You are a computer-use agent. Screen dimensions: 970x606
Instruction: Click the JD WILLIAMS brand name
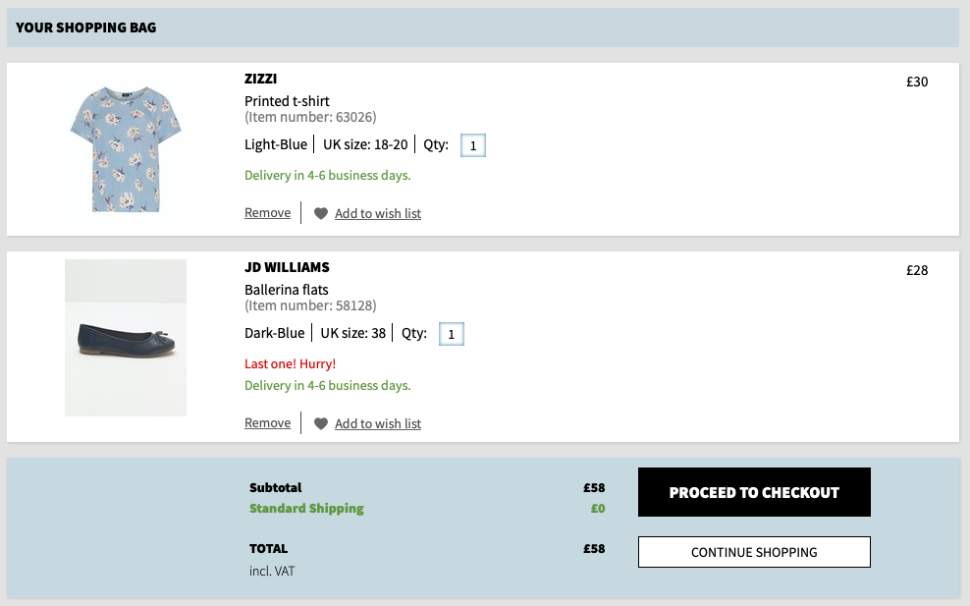pos(287,267)
